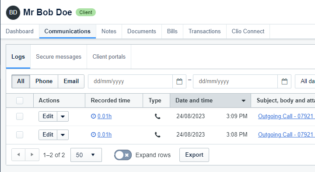Click phone icon in 3:08 PM row
The width and height of the screenshot is (315, 172).
157,135
